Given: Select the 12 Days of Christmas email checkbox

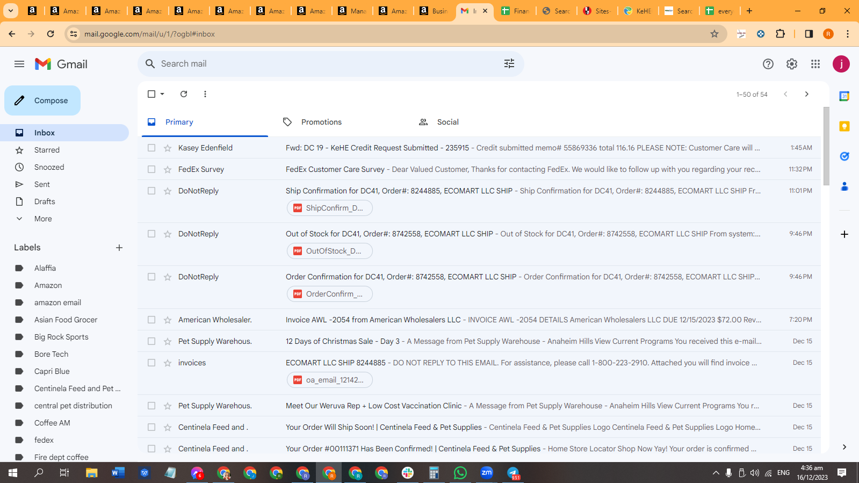Looking at the screenshot, I should pos(151,341).
